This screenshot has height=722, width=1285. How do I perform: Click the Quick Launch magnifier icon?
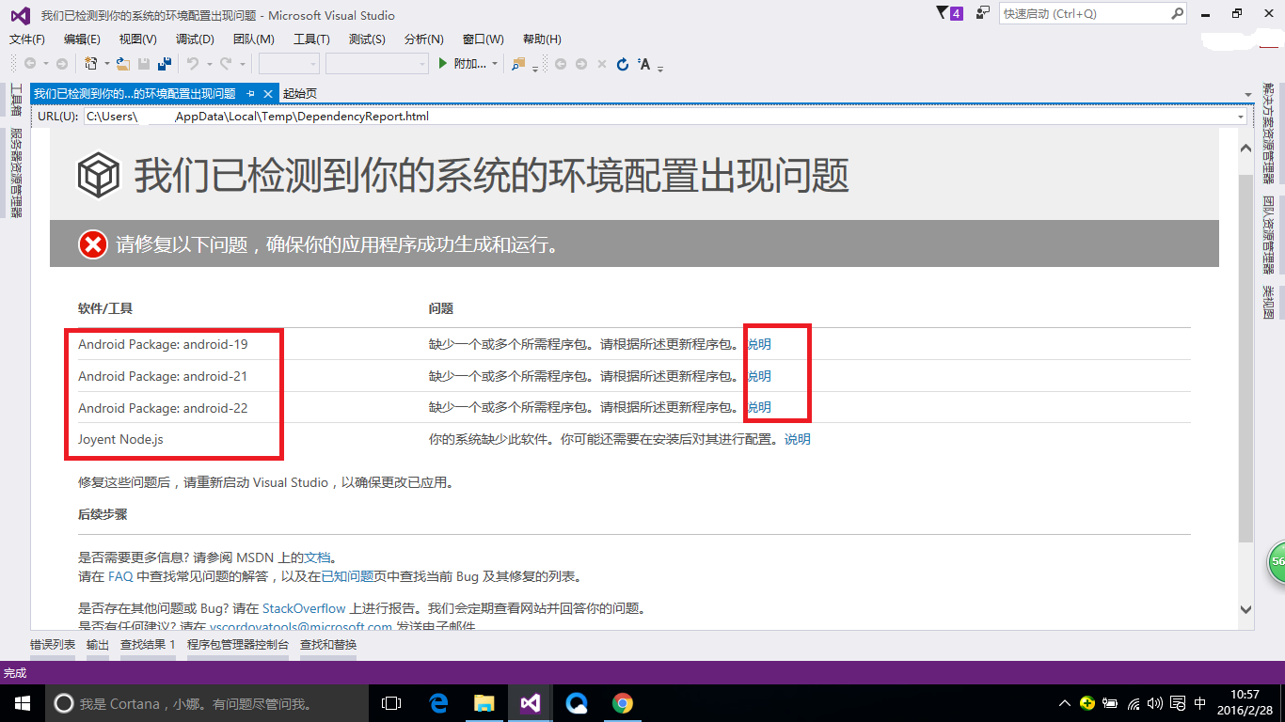click(x=1178, y=14)
